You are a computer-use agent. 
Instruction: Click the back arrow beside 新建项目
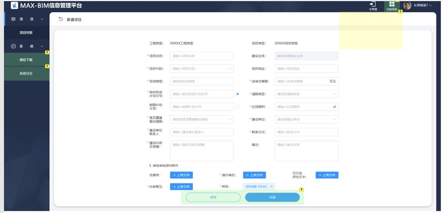(x=61, y=19)
